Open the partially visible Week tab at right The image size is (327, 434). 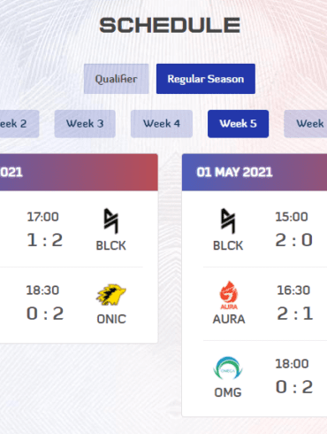point(306,124)
